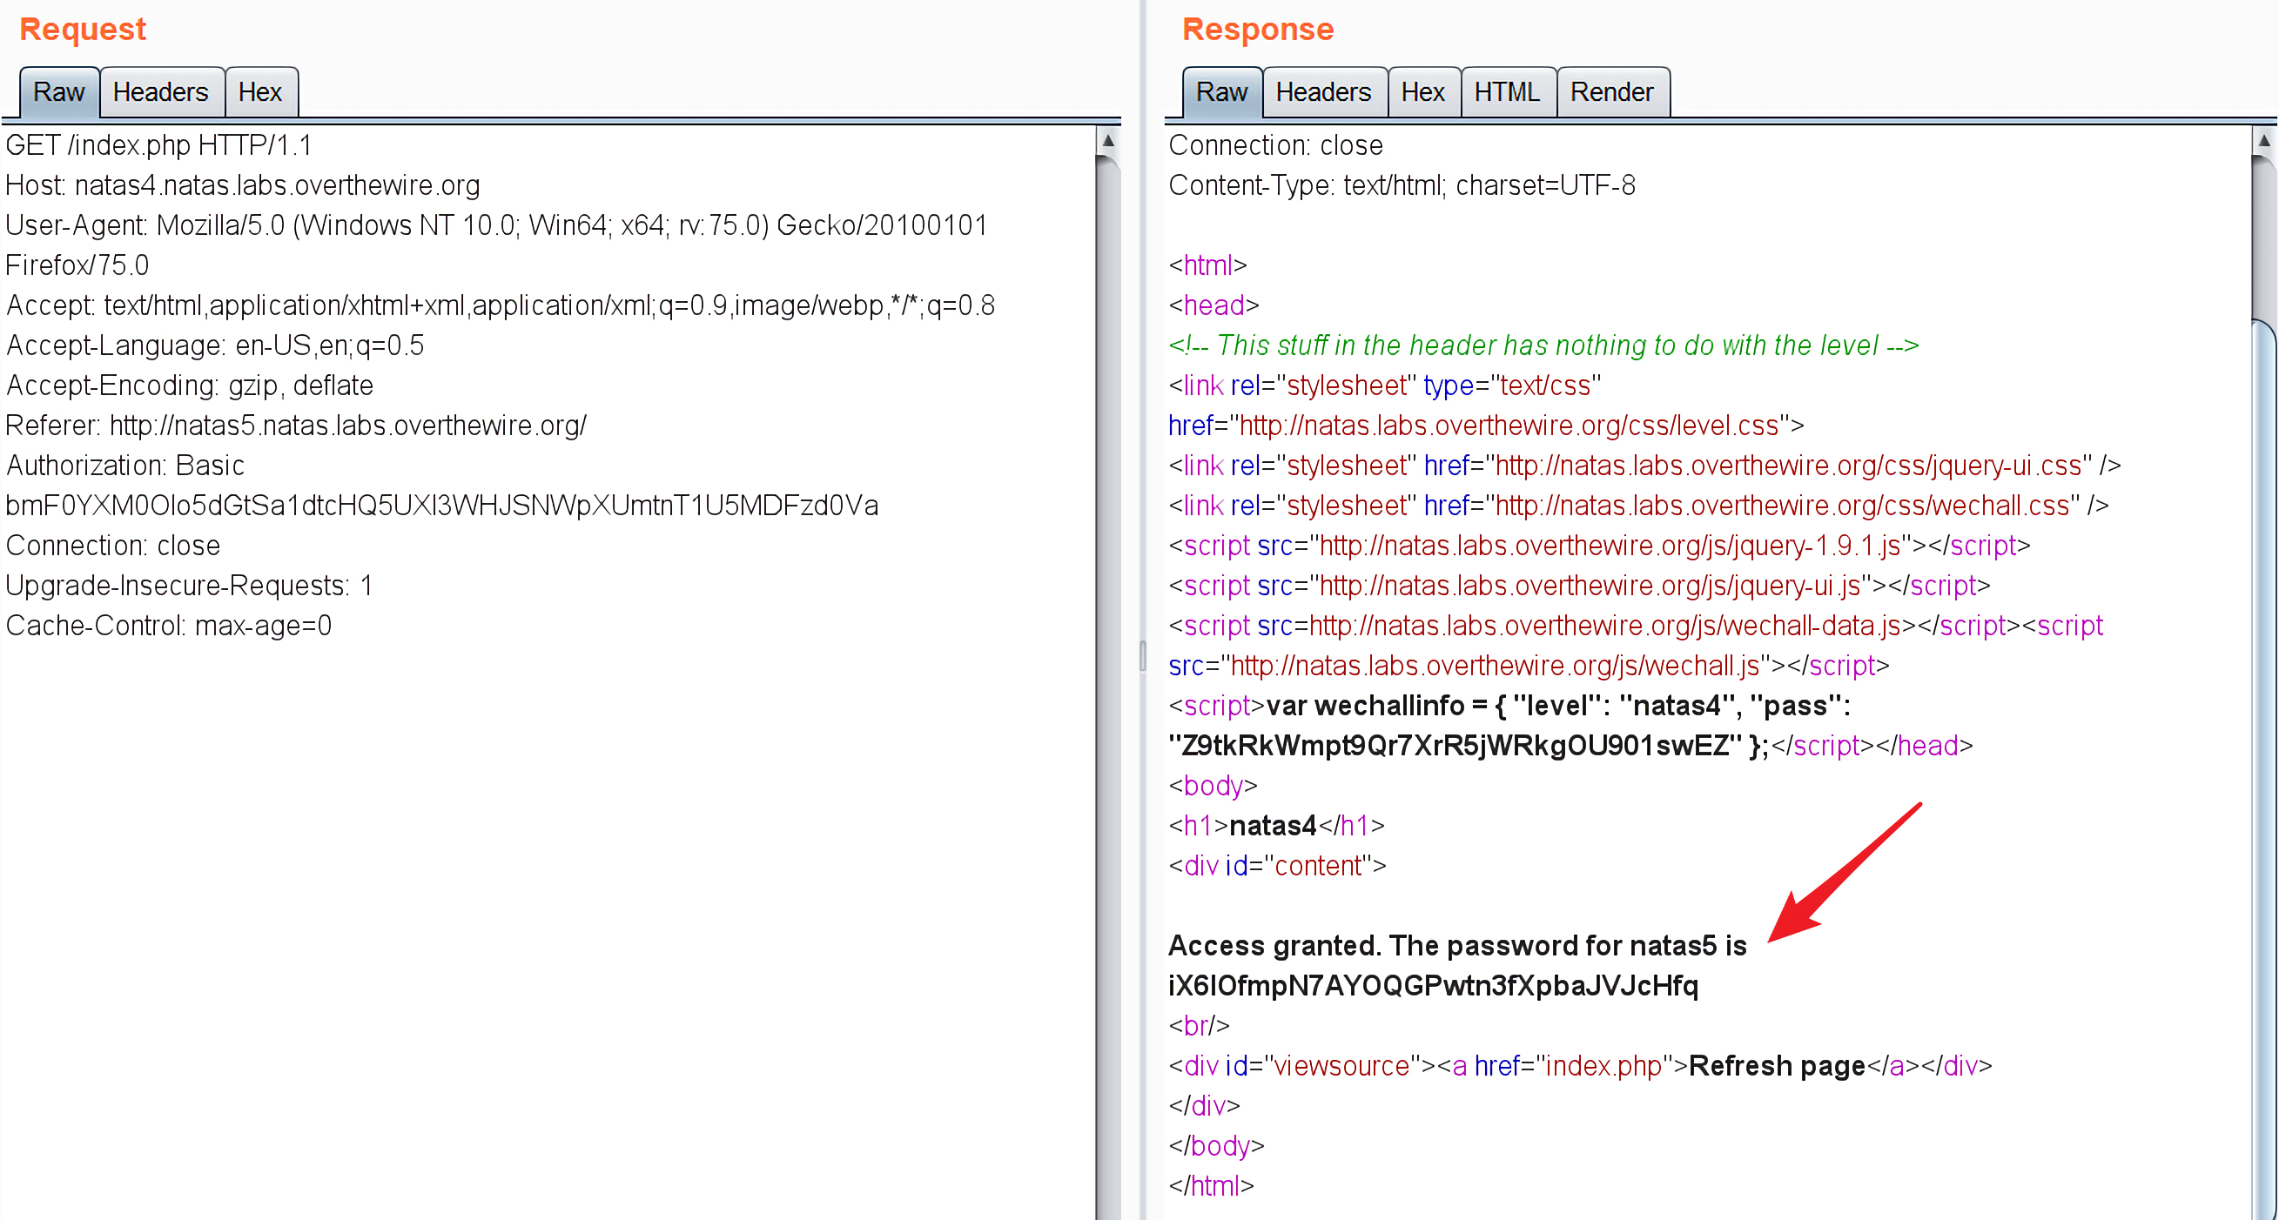Click the Response pane scroll up arrow
The width and height of the screenshot is (2279, 1220).
(2263, 141)
